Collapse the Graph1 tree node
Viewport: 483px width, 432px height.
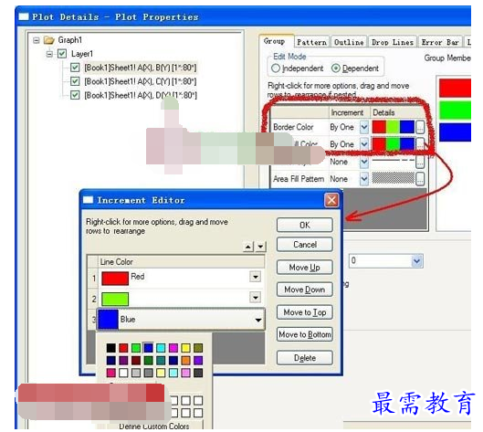point(37,40)
